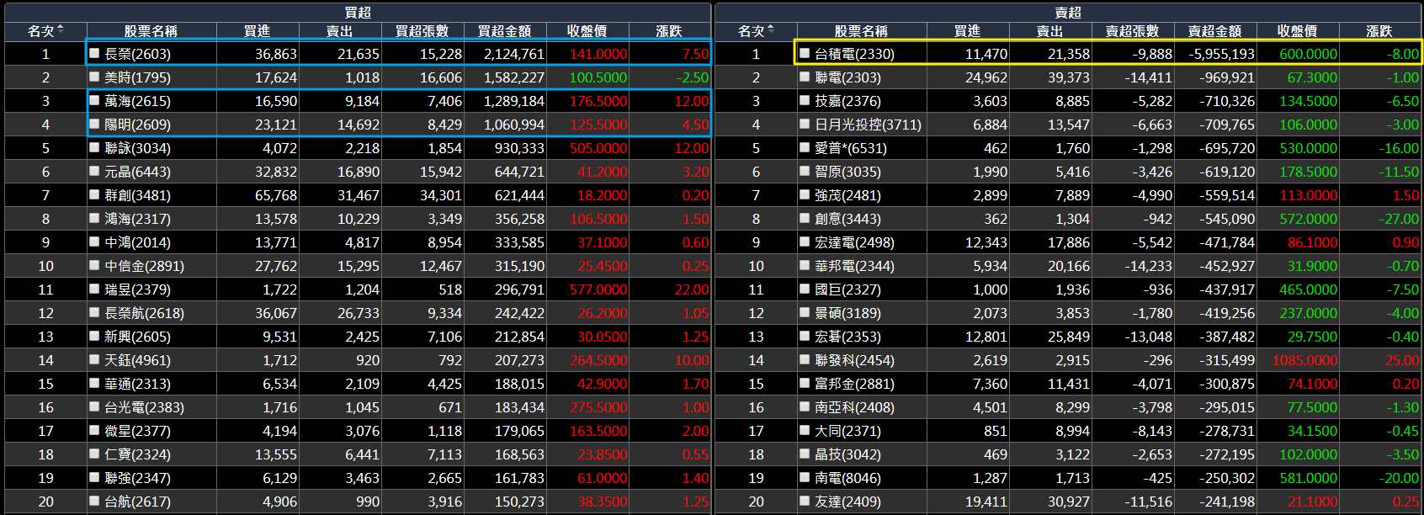Tick the checkbox for 技嘉(2376)
The width and height of the screenshot is (1424, 515).
click(805, 100)
